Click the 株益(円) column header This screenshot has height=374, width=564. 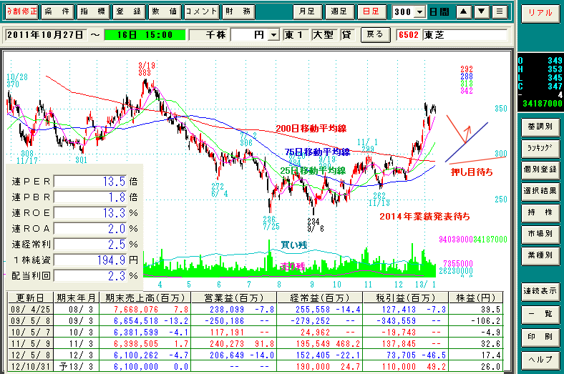476,297
